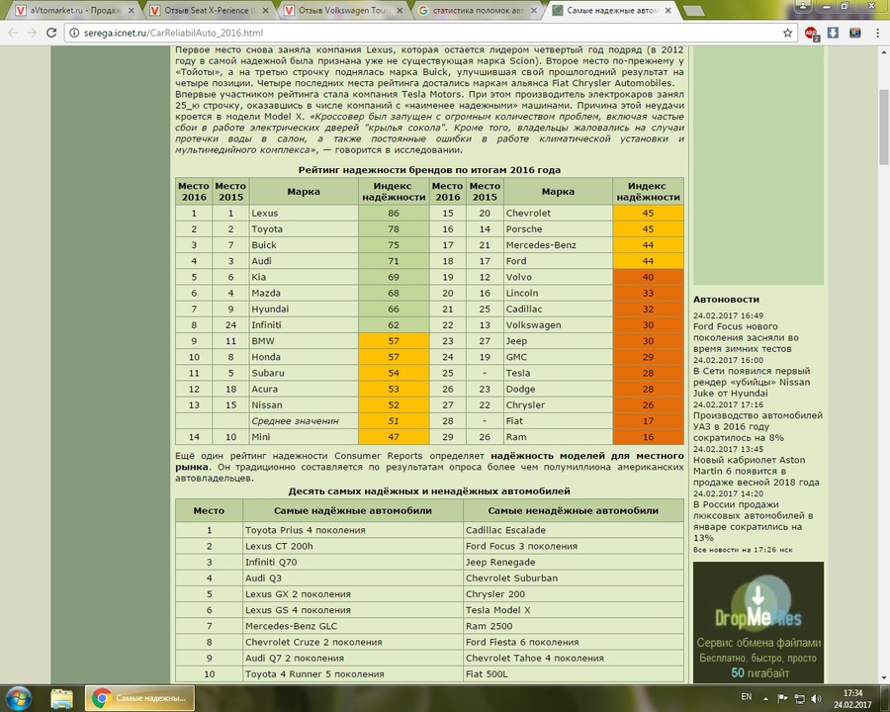Click the page vertical scrollbar thumb
890x712 pixels.
pyautogui.click(x=884, y=127)
